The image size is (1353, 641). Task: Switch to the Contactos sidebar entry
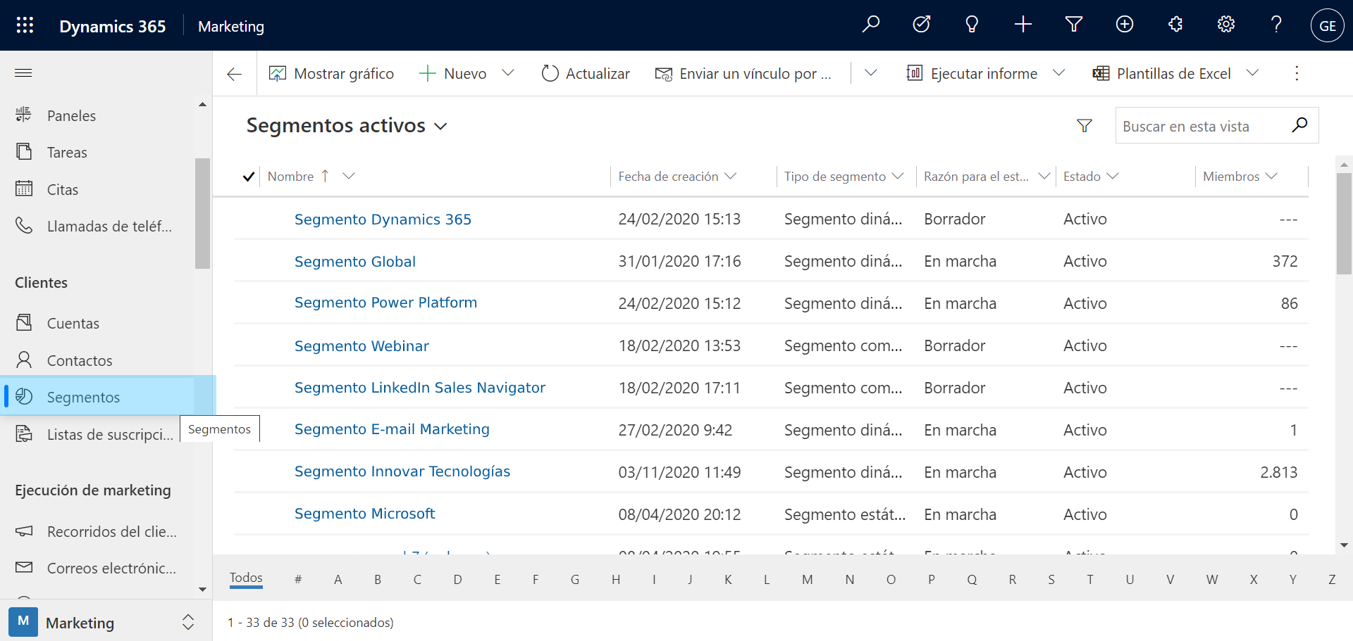[x=79, y=360]
